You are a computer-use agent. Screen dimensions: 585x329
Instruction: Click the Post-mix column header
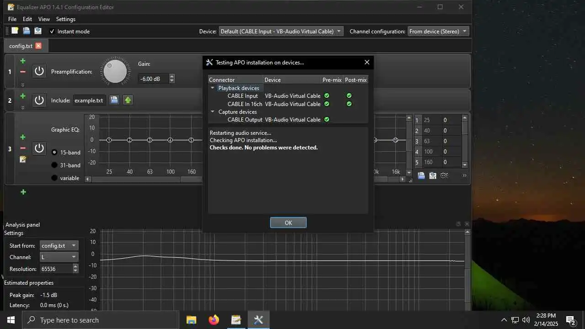356,80
